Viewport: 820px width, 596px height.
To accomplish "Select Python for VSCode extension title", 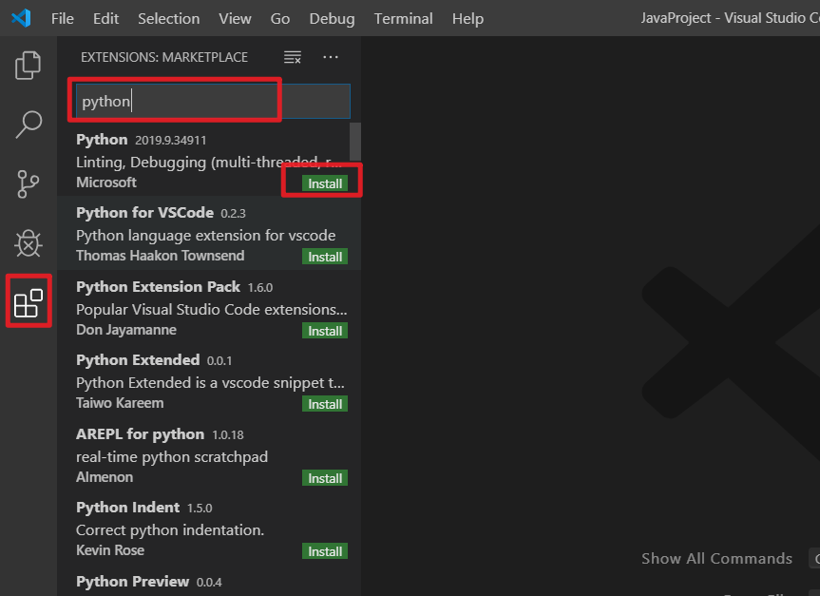I will point(144,213).
